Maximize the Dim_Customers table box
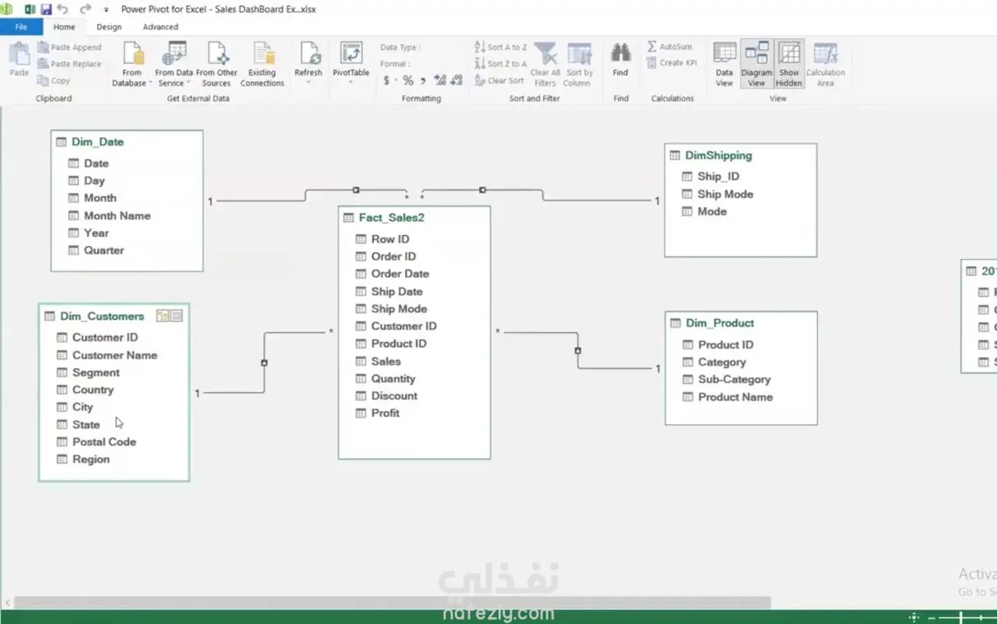Image resolution: width=997 pixels, height=624 pixels. point(176,316)
